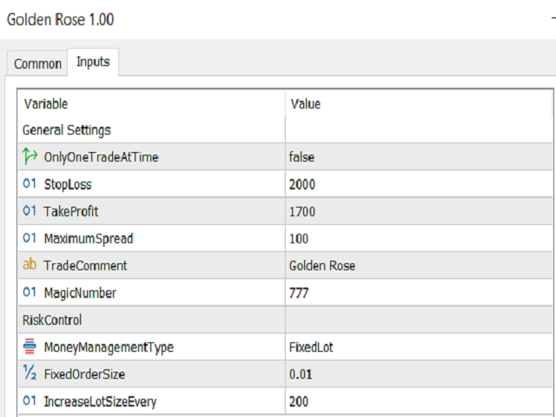
Task: Open the MoneyManagementType FixedLot dropdown value
Action: click(x=419, y=347)
